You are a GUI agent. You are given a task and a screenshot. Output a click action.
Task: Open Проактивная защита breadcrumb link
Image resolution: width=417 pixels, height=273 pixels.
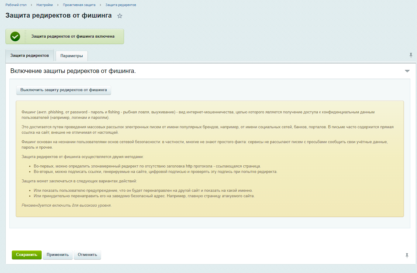point(79,5)
